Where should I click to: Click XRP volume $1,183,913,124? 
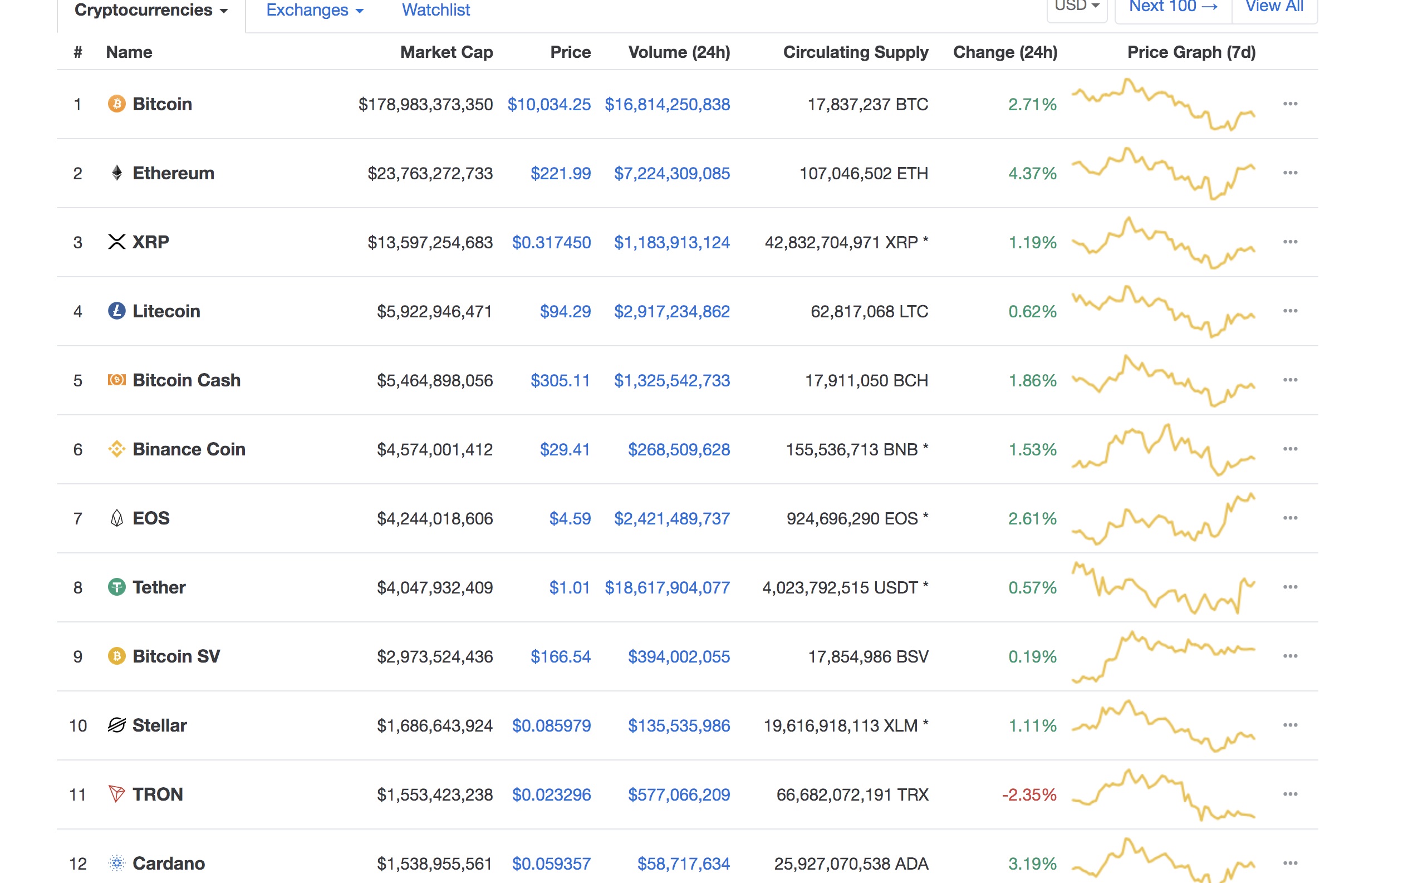click(x=671, y=242)
